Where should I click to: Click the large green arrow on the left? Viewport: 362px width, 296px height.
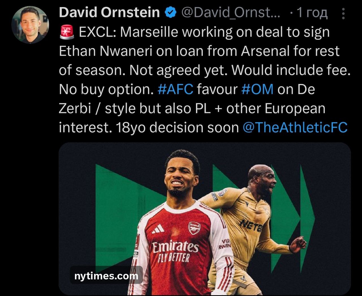pyautogui.click(x=129, y=215)
